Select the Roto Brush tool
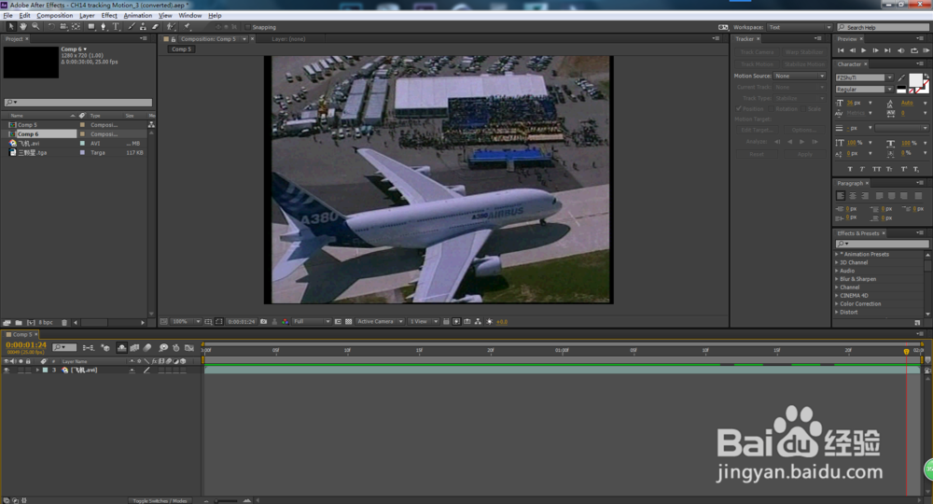This screenshot has height=504, width=933. (x=172, y=27)
